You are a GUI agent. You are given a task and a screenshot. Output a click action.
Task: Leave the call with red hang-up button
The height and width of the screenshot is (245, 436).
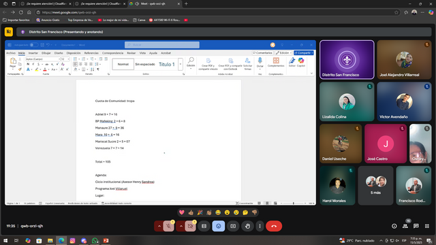coord(274,226)
